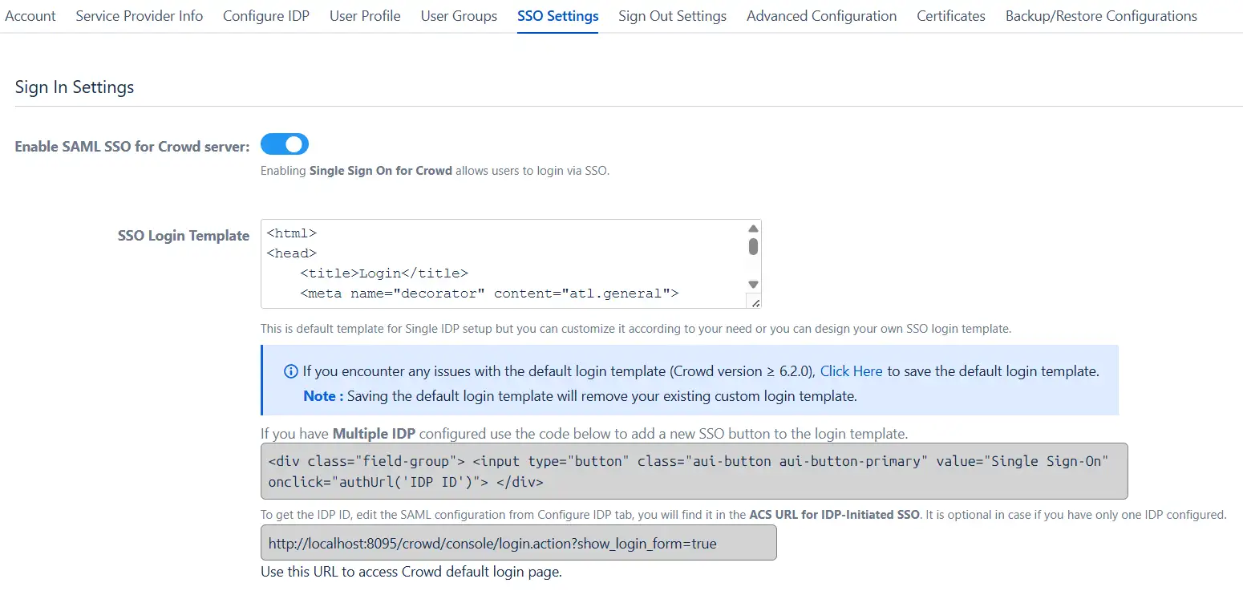View the Service Provider Info tab
This screenshot has width=1243, height=591.
coord(139,15)
